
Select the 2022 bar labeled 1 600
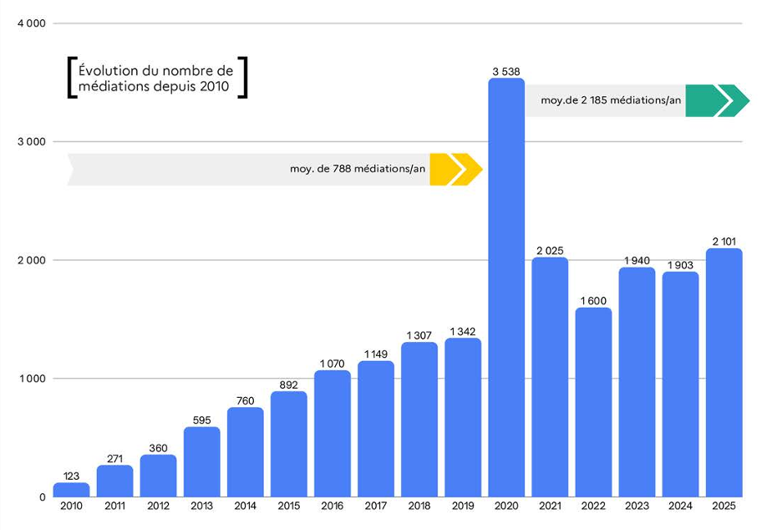coord(595,401)
